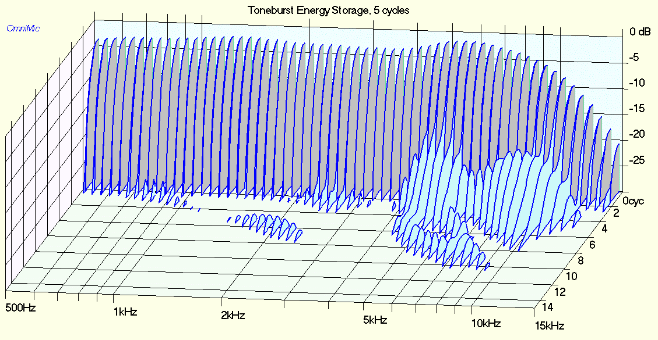Click the 4 cycles axis label
658x340 pixels.
(605, 229)
